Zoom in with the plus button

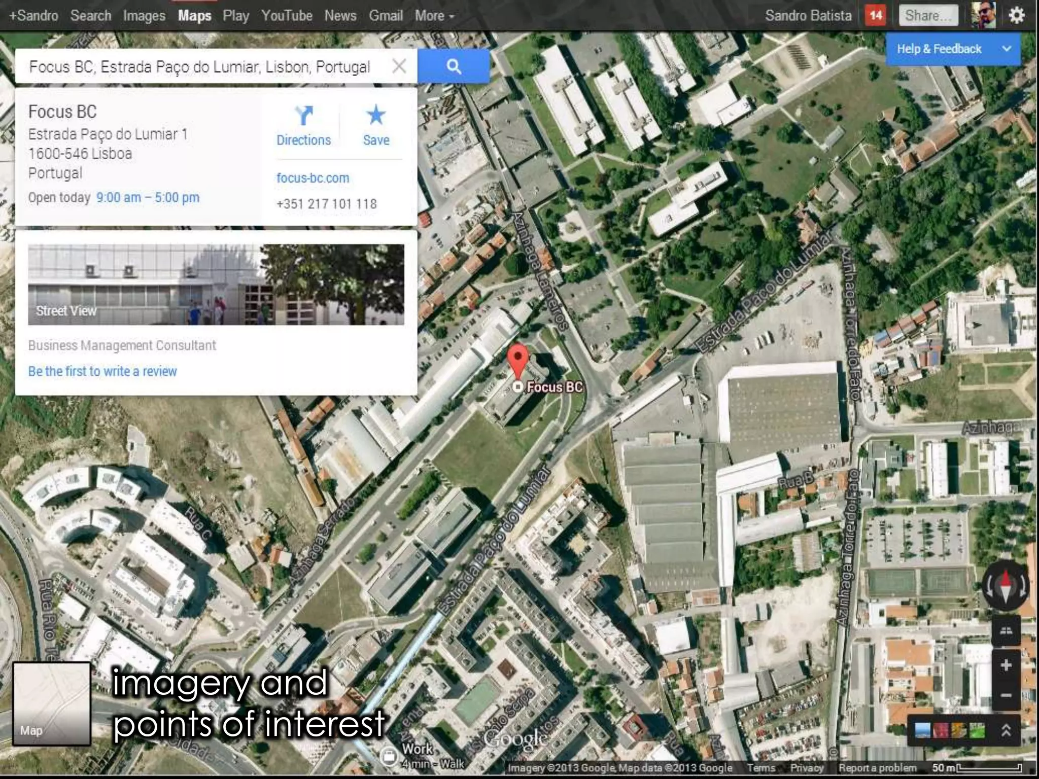pos(1006,665)
